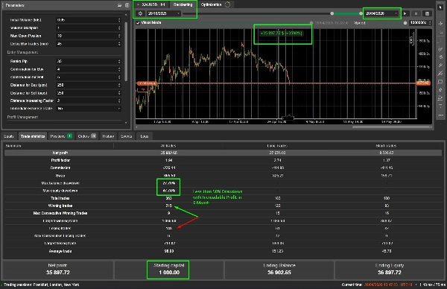This screenshot has width=447, height=289.
Task: Adjust the speed value stepper arrows
Action: (x=430, y=22)
